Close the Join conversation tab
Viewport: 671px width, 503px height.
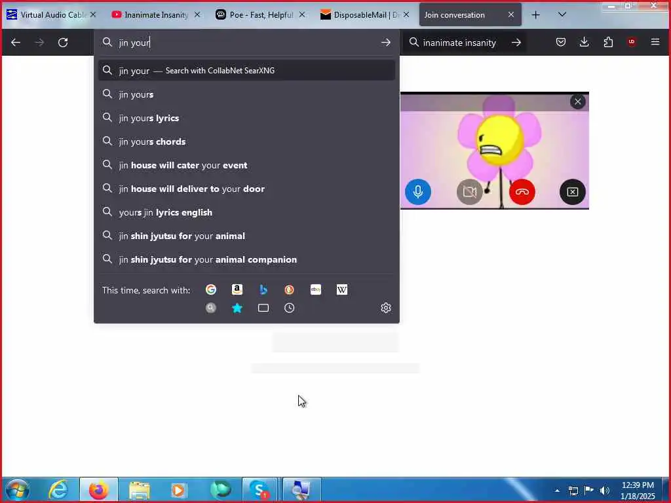click(511, 14)
